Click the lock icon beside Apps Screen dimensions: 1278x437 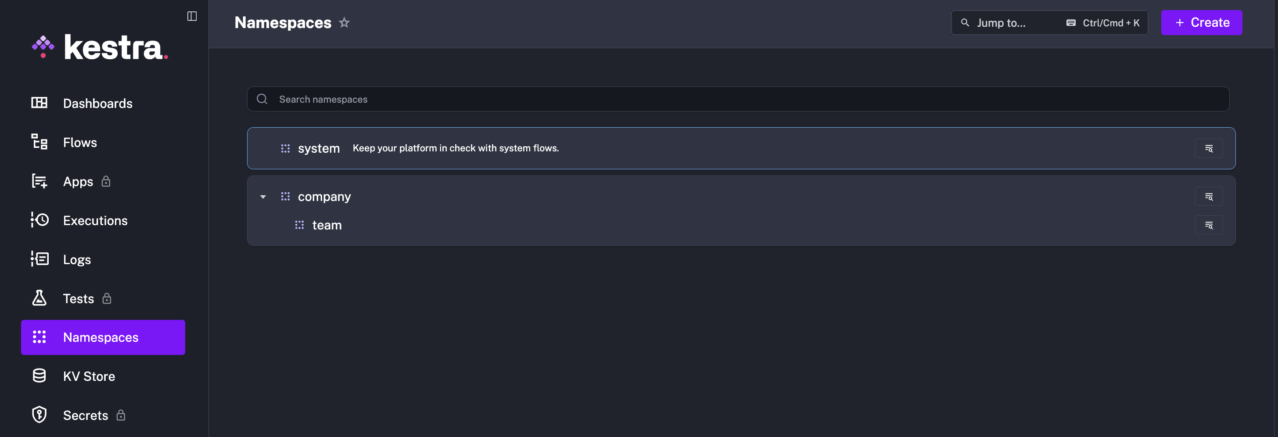(106, 182)
